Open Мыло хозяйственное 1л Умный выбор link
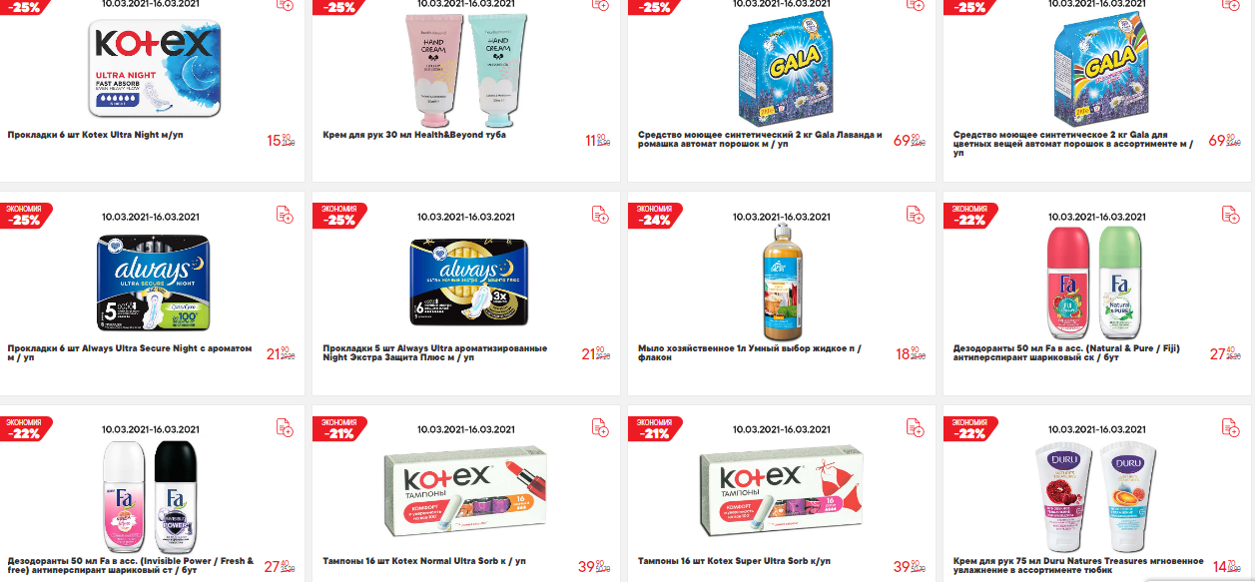Image resolution: width=1255 pixels, height=582 pixels. pyautogui.click(x=749, y=352)
